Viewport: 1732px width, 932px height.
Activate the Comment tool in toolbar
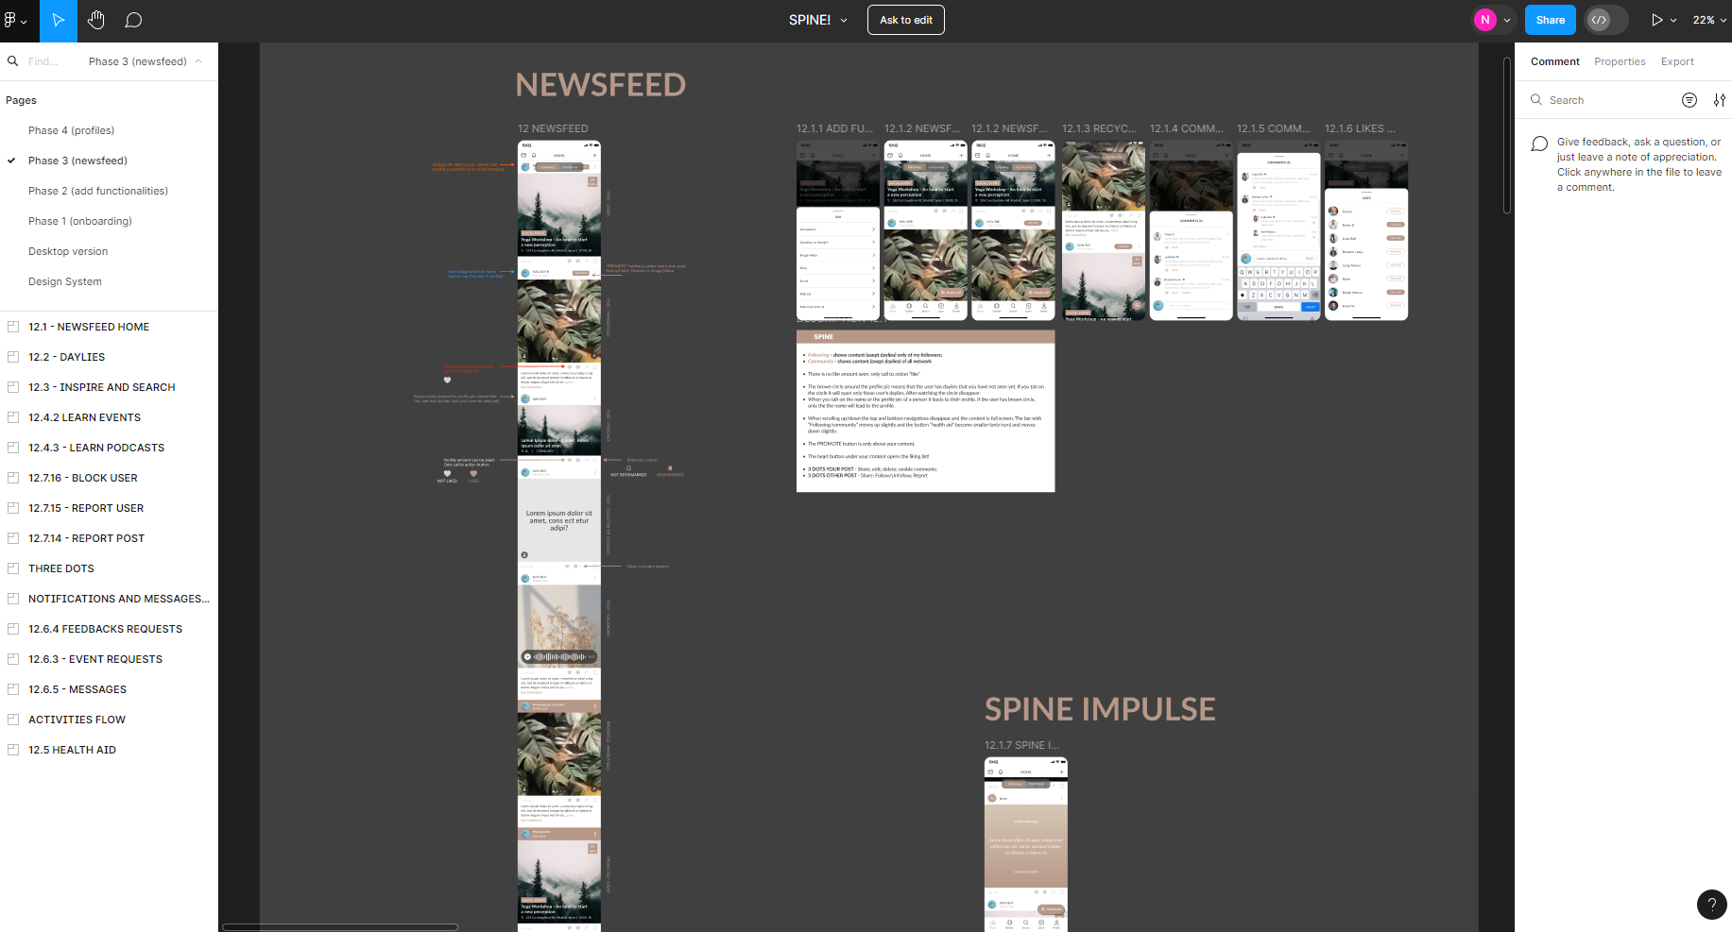[x=134, y=20]
